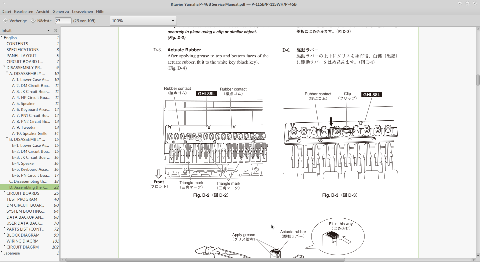480x262 pixels.
Task: Open the Hilfe menu
Action: tap(100, 11)
